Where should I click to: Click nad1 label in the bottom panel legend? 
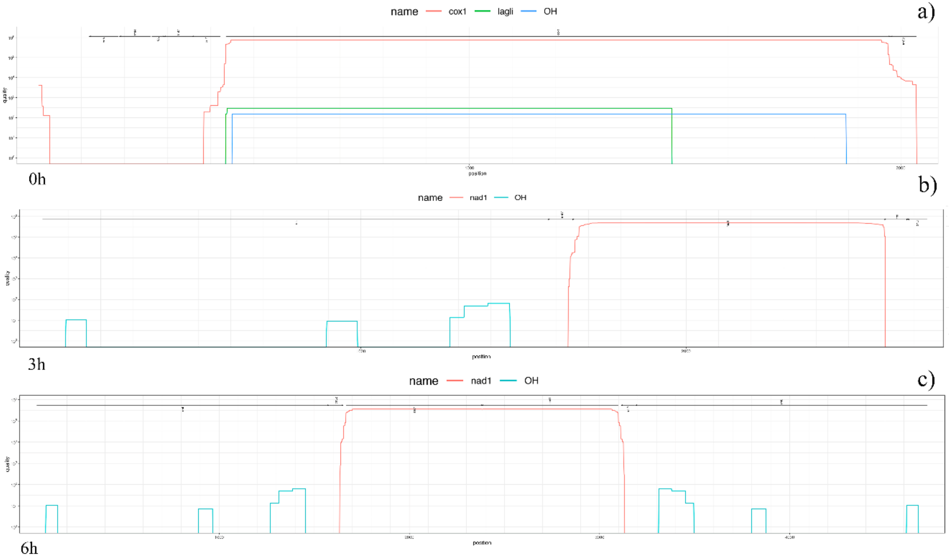coord(481,381)
